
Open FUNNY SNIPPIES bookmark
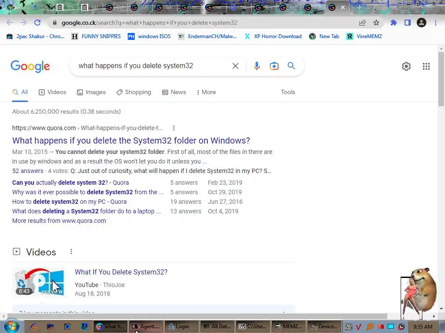(96, 36)
